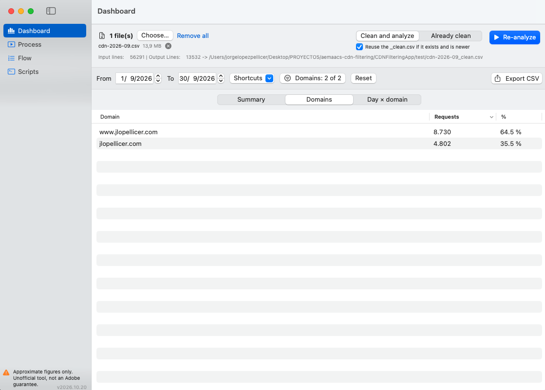
Task: Click the orange warning triangle icon
Action: 6,372
